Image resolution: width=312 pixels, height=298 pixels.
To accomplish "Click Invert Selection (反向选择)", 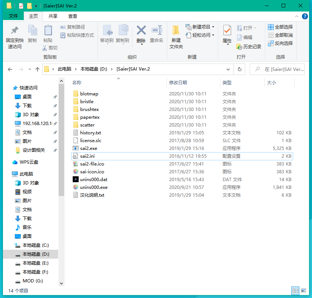I will pyautogui.click(x=280, y=43).
